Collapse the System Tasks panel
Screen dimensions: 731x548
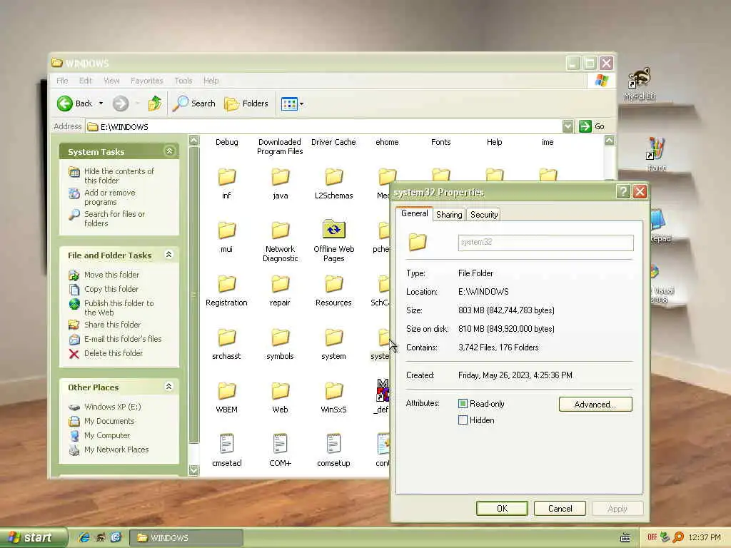[169, 151]
